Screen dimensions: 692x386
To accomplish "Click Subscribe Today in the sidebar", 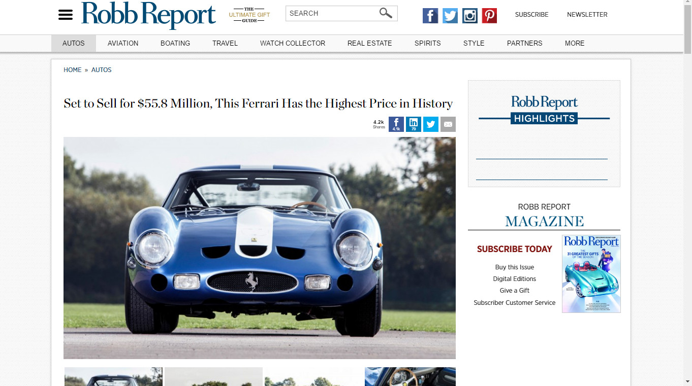I will (514, 249).
